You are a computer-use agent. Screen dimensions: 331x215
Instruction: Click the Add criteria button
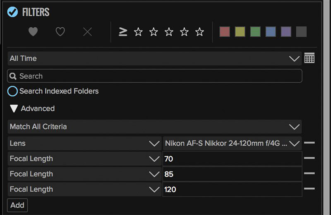click(17, 205)
